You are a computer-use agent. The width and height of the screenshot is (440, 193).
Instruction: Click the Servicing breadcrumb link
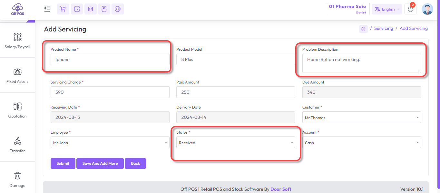[383, 29]
